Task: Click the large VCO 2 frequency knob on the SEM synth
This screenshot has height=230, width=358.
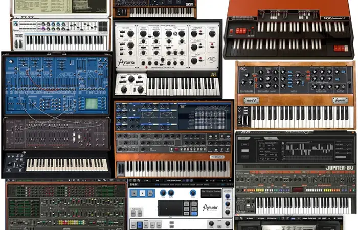Action: pyautogui.click(x=156, y=34)
